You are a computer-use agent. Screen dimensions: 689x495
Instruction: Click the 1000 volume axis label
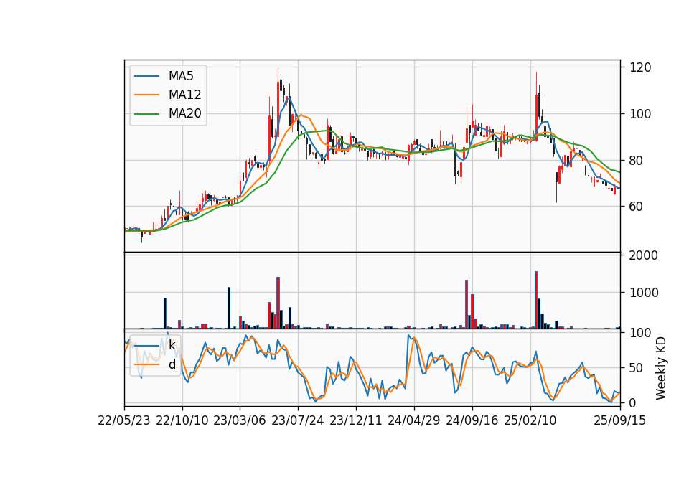(644, 293)
